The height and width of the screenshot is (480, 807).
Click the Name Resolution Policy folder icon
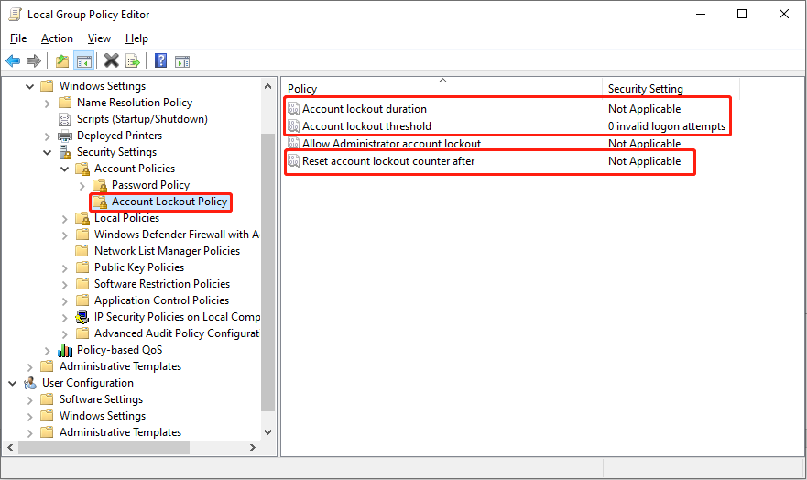tap(65, 103)
